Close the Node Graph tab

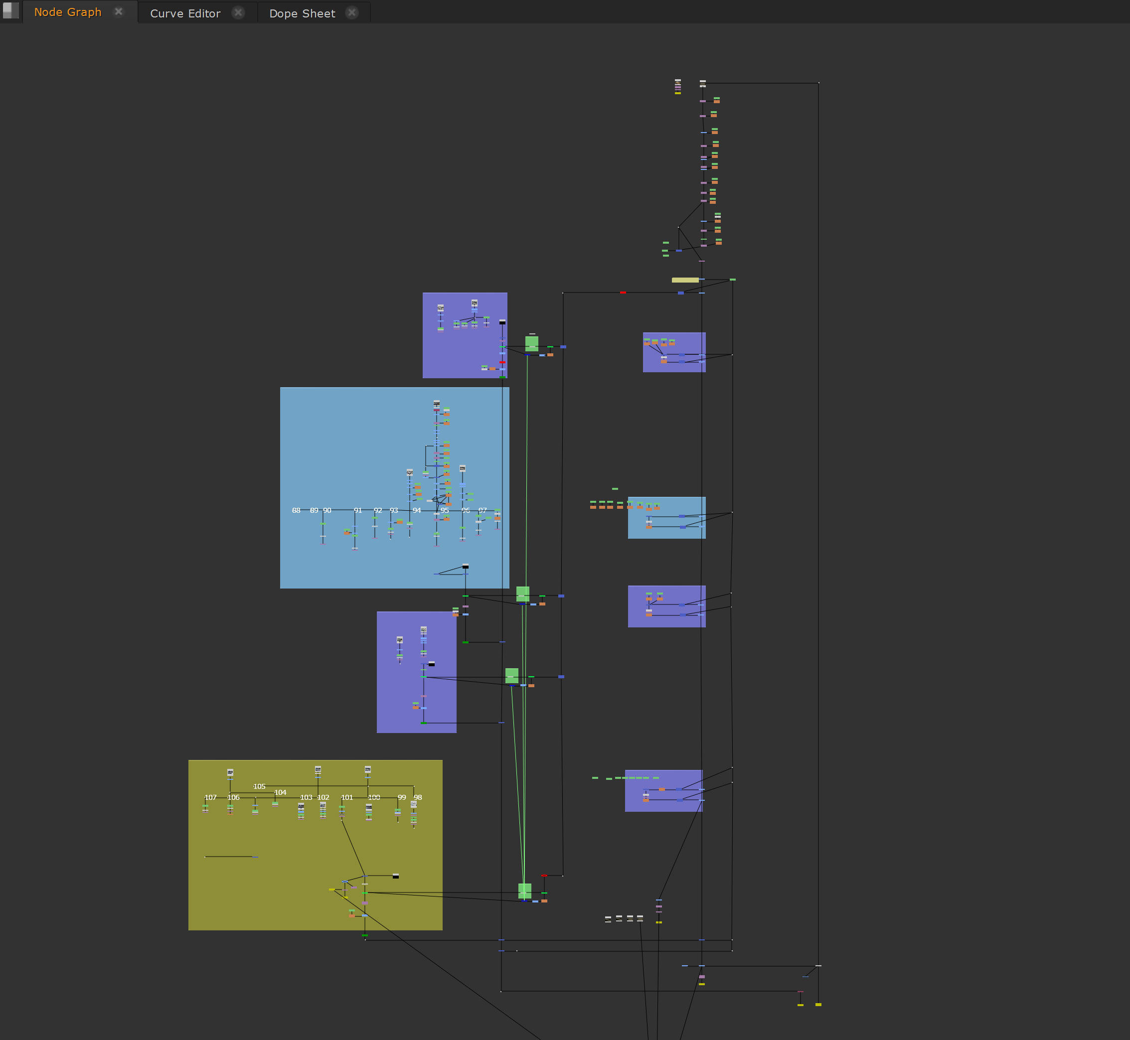tap(118, 11)
